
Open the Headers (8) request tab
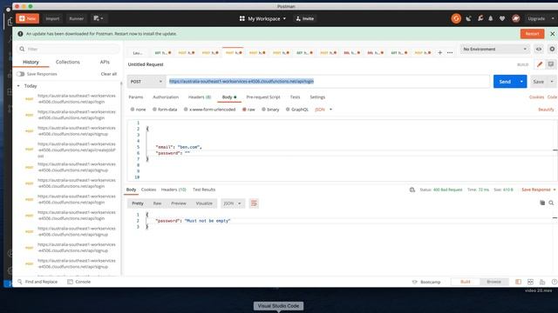[x=200, y=97]
